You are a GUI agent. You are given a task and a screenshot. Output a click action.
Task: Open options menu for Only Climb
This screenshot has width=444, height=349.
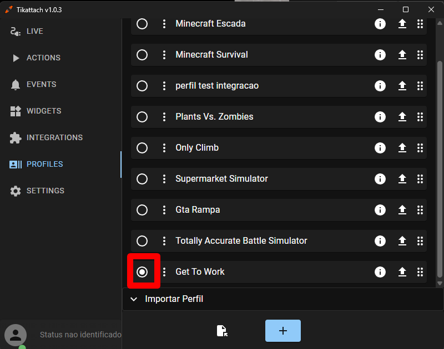point(164,148)
